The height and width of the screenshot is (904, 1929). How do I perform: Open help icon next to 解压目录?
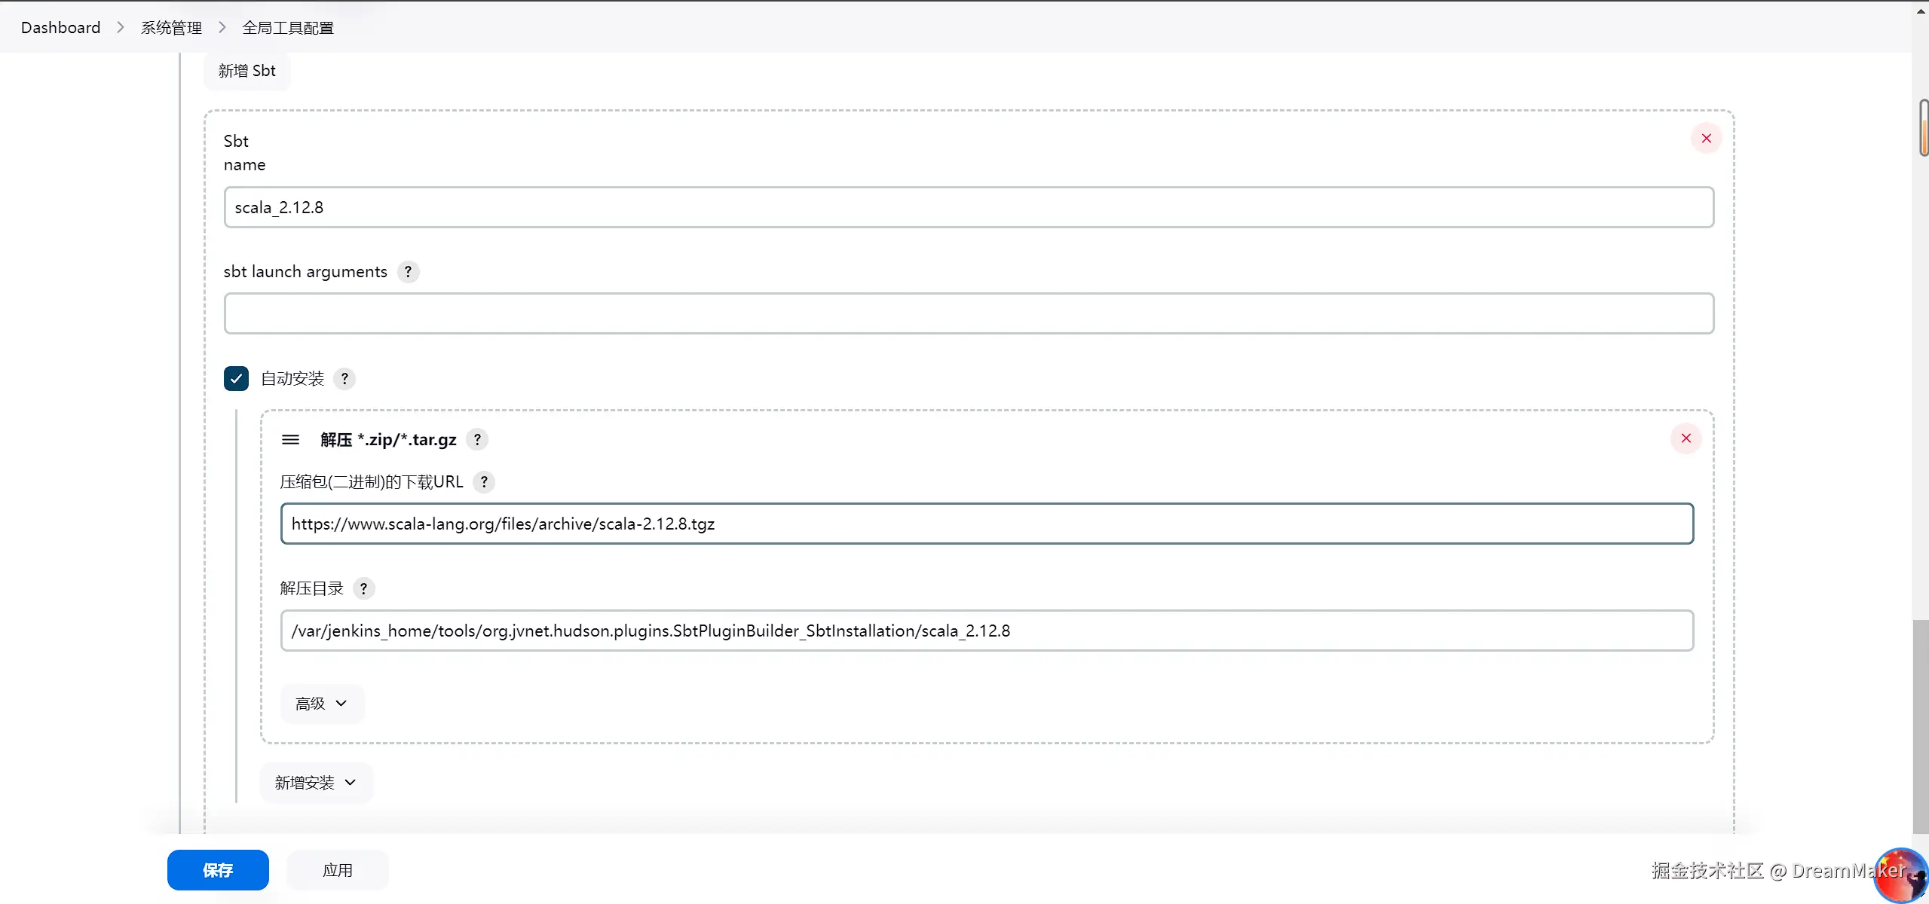pyautogui.click(x=363, y=589)
